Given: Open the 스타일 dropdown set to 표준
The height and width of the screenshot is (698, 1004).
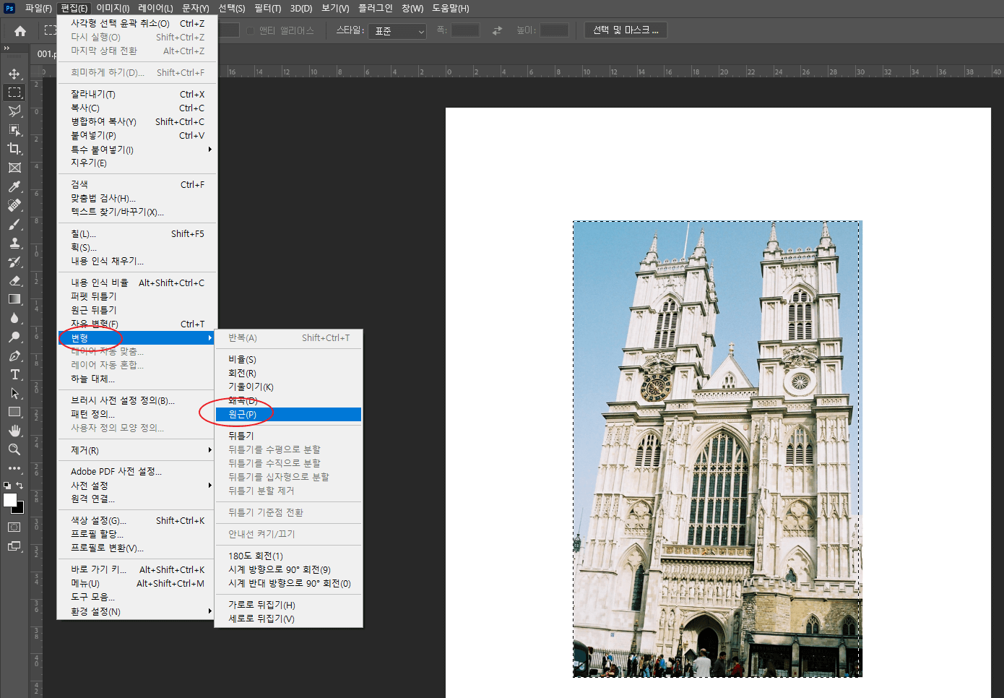Looking at the screenshot, I should click(397, 31).
